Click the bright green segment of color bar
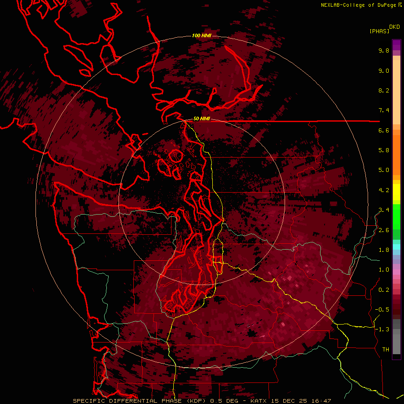Viewport: 404px width, 404px height. 396,217
